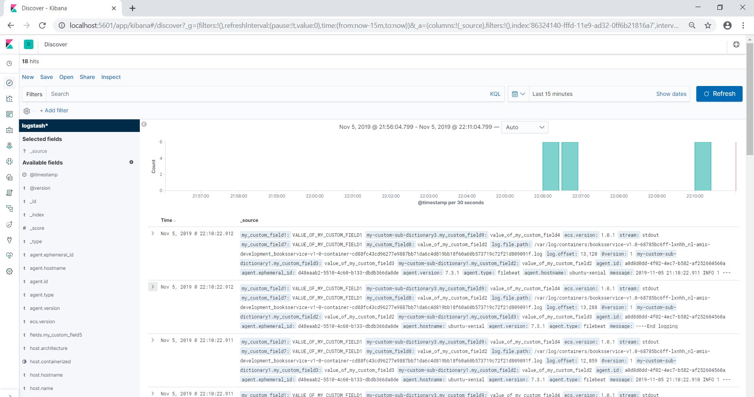Expand the first log row details
Image resolution: width=754 pixels, height=397 pixels.
coord(153,233)
